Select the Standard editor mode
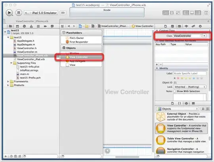 click(166, 13)
